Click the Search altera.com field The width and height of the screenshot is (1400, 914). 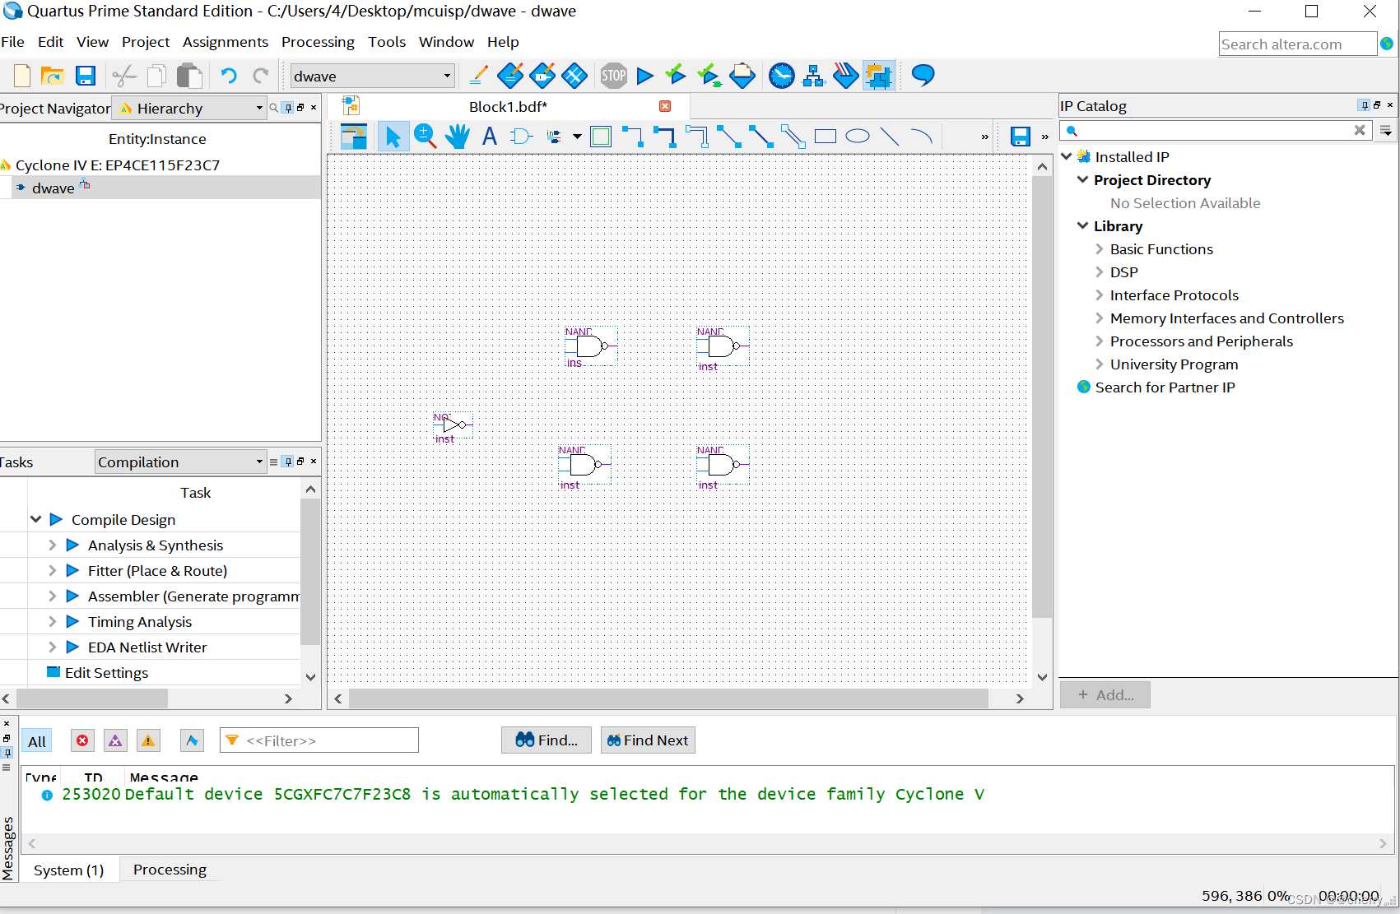coord(1297,44)
